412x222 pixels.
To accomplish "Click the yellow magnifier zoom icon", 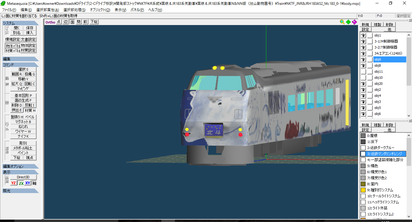I will point(342,22).
